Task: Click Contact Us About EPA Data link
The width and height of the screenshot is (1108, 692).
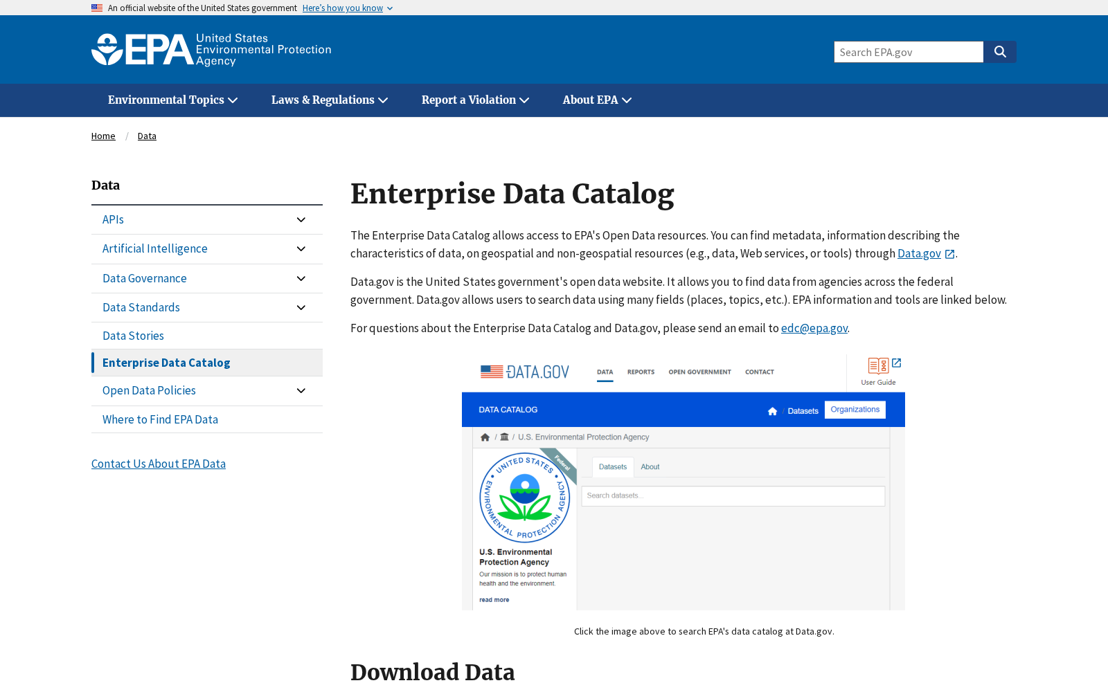Action: pos(159,464)
